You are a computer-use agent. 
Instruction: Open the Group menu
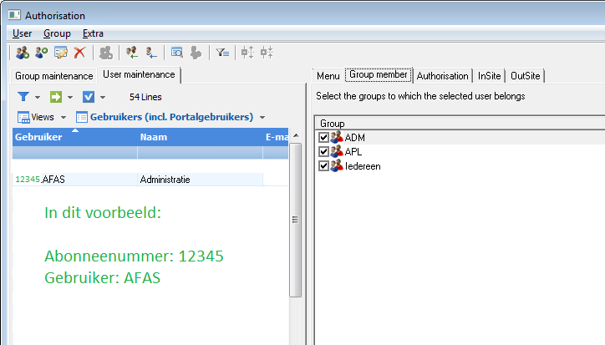57,33
